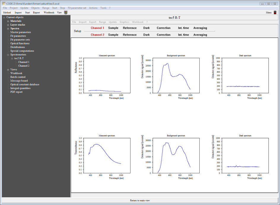Open Channel 1 Int. time setting
The height and width of the screenshot is (205, 280).
(x=183, y=28)
